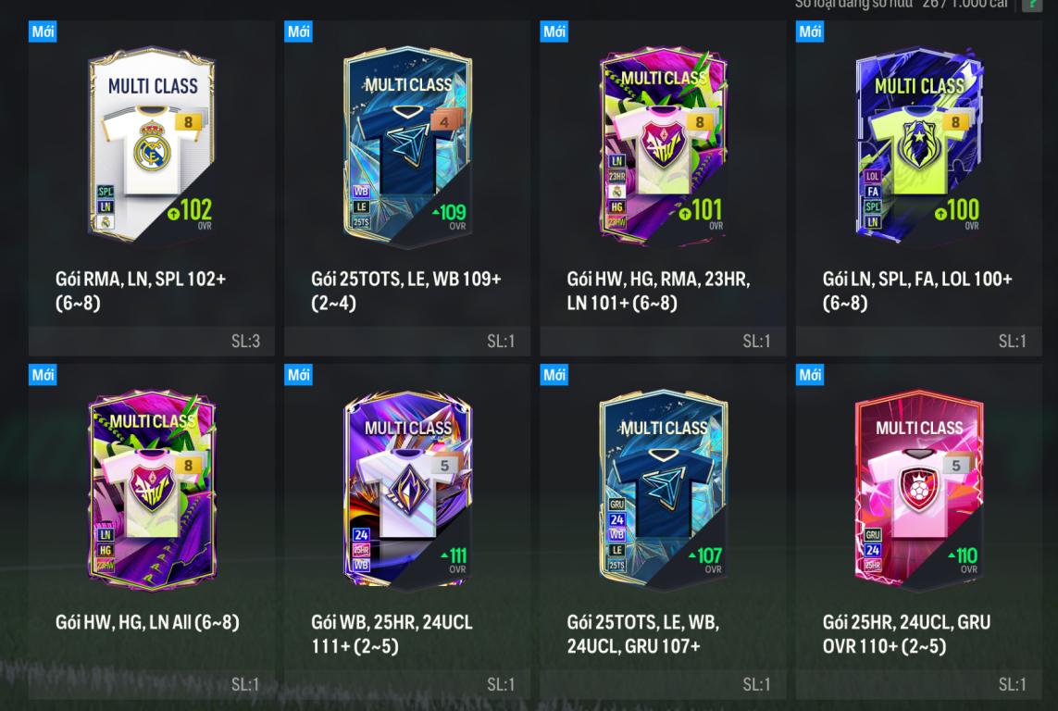Select Gói LN, SPL, FA, LOL 100+ label

click(x=917, y=291)
